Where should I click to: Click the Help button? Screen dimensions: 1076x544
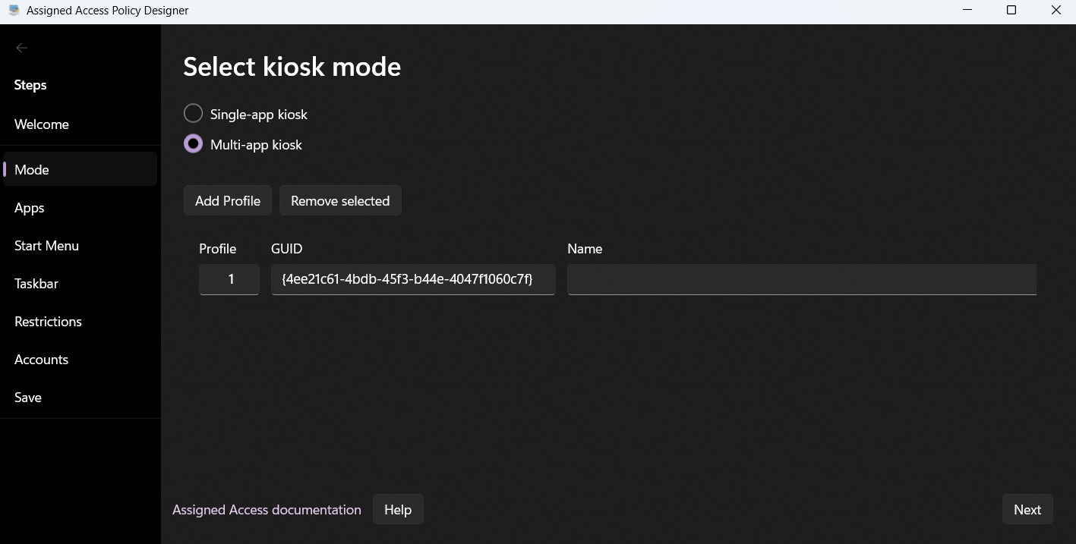pyautogui.click(x=398, y=510)
